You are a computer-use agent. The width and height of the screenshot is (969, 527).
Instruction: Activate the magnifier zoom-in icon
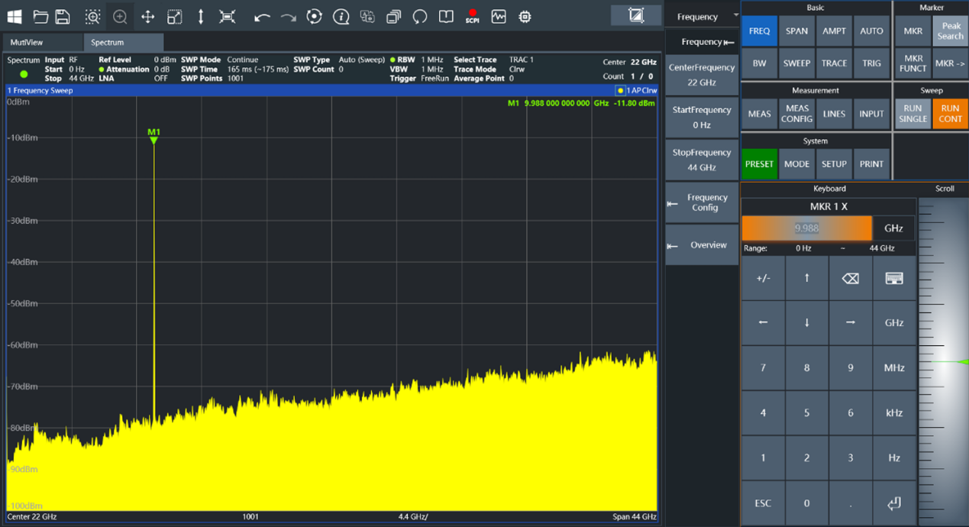(x=120, y=17)
